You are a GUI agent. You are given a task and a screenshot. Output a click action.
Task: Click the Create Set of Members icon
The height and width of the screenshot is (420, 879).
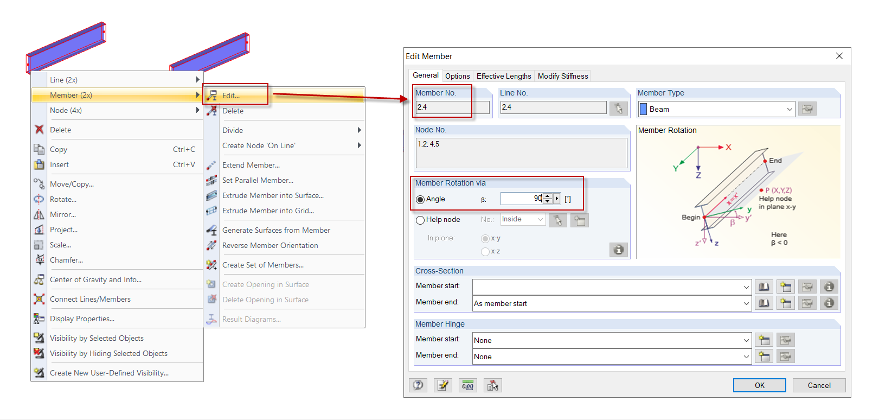(211, 265)
